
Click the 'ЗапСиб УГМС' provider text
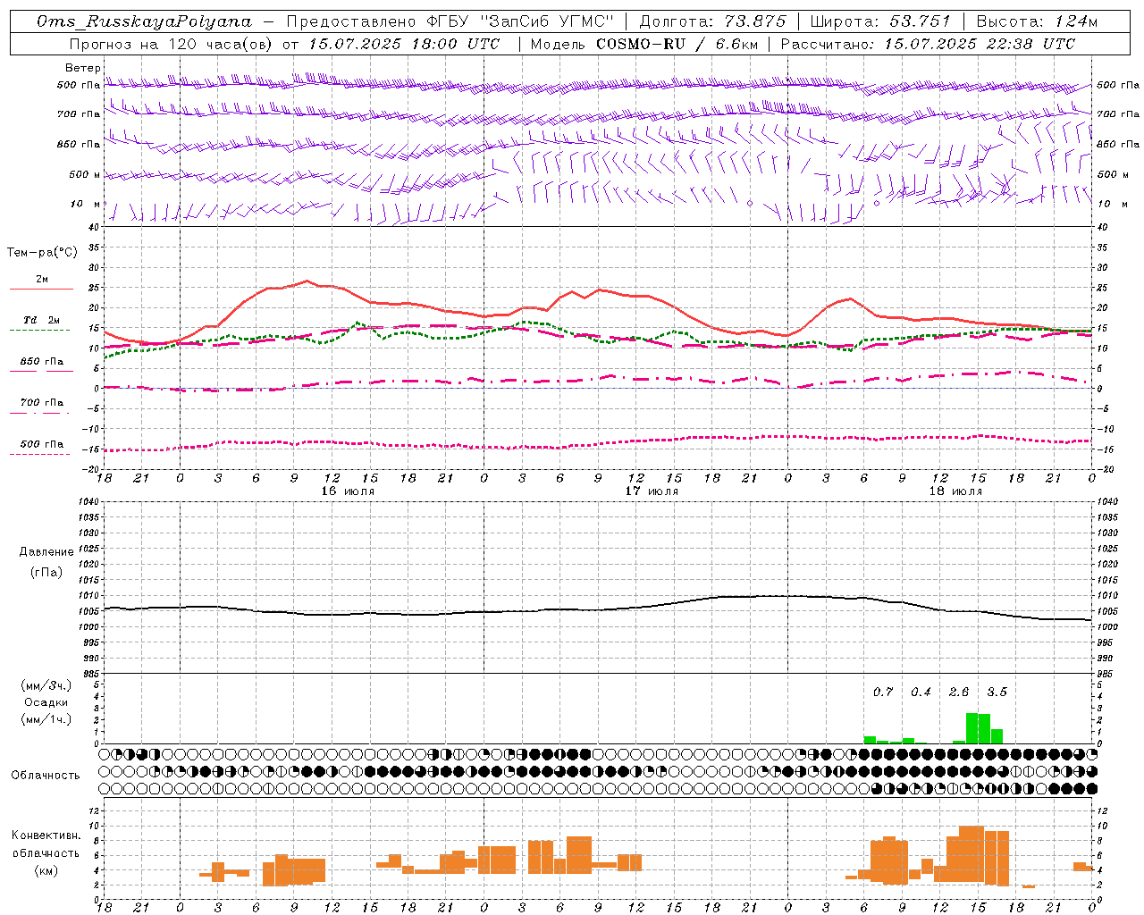pyautogui.click(x=547, y=21)
